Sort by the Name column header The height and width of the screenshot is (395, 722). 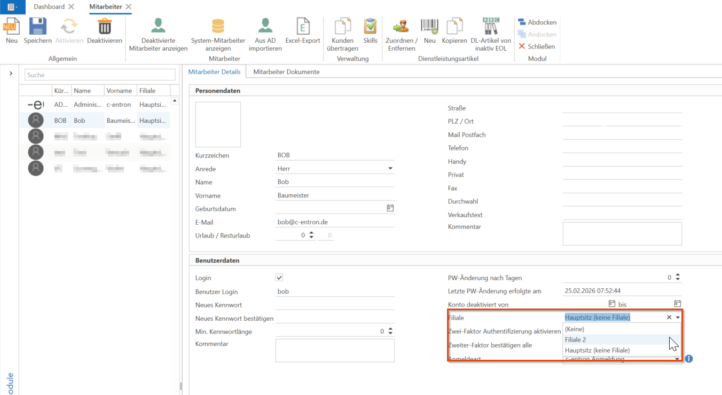[87, 91]
